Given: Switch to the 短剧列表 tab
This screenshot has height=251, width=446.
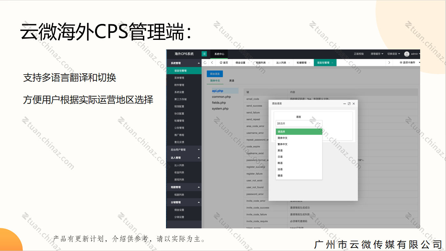Looking at the screenshot, I should 261,63.
